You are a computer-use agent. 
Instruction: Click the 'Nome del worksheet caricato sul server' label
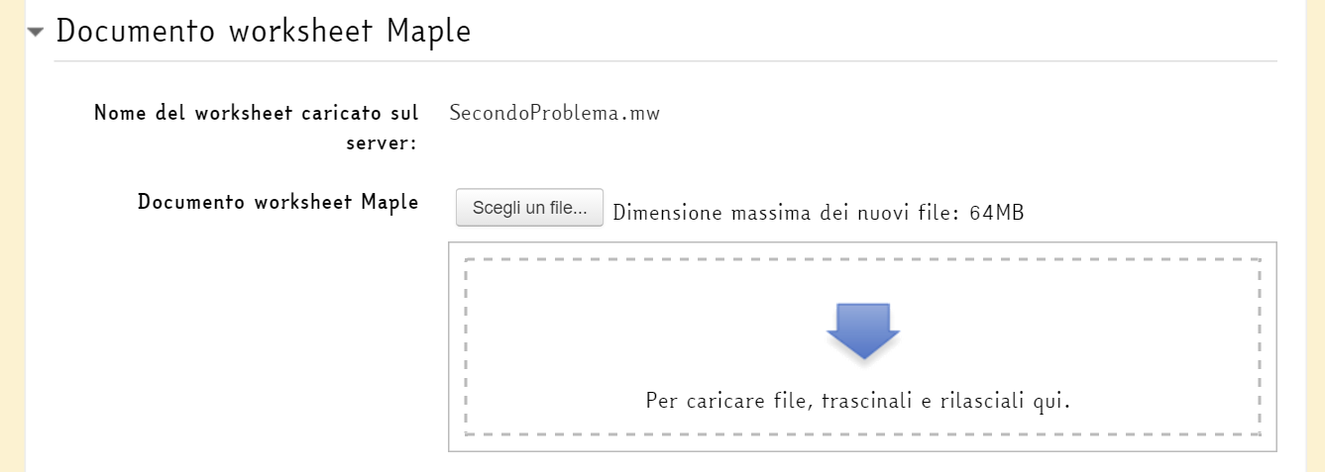click(256, 128)
